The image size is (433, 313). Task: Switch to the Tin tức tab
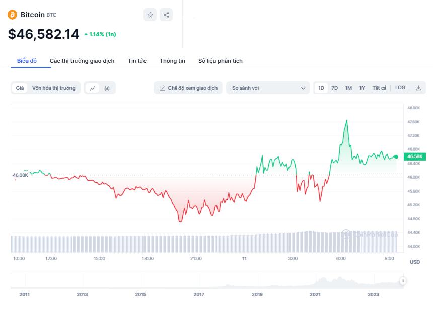(137, 60)
